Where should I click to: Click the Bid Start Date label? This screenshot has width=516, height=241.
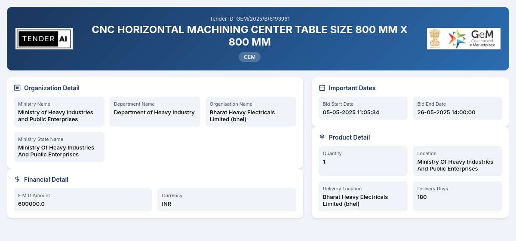[x=338, y=104]
